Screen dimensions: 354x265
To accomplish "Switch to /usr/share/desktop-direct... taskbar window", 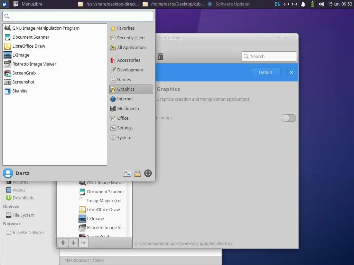I will pos(108,4).
